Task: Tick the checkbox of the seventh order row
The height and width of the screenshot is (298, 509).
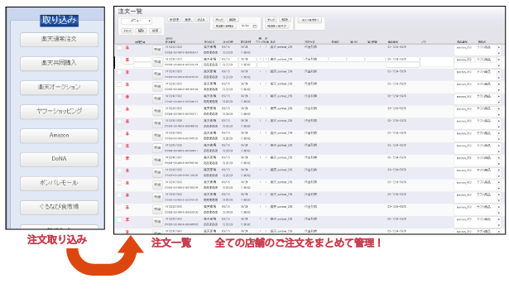Action: tap(119, 122)
